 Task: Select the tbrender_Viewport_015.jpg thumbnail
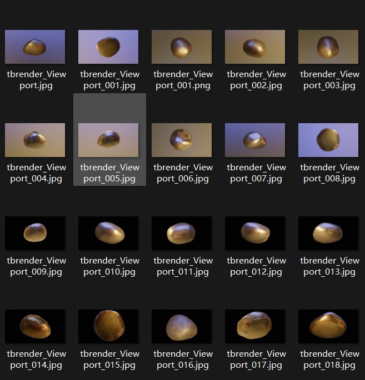point(108,326)
